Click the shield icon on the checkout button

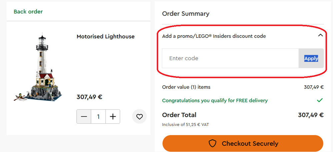pos(212,144)
